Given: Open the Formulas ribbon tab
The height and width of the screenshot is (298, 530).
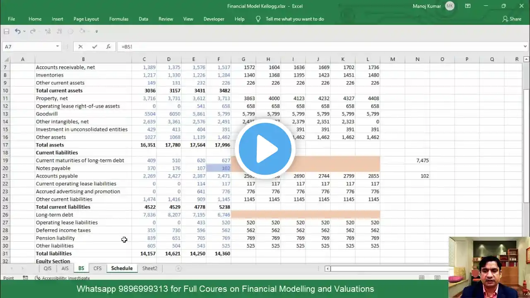Looking at the screenshot, I should (119, 19).
